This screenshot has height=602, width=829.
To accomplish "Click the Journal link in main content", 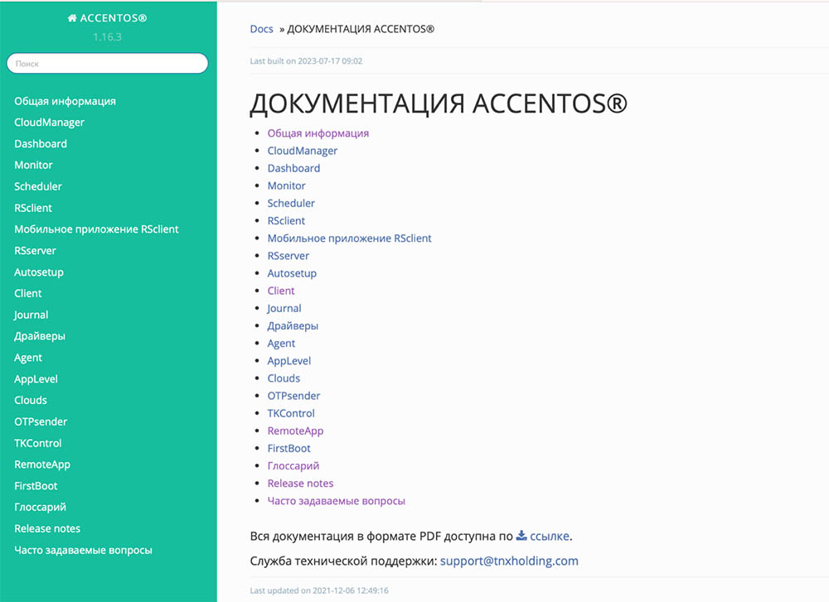I will tap(284, 308).
